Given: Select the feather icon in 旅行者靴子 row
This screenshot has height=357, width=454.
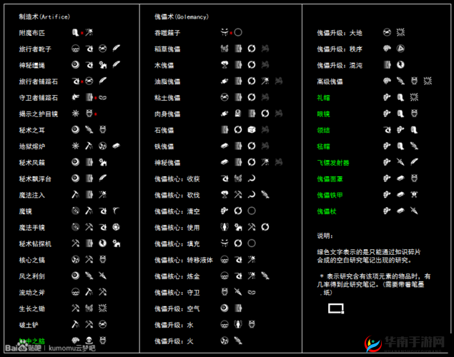Looking at the screenshot, I should tap(116, 49).
